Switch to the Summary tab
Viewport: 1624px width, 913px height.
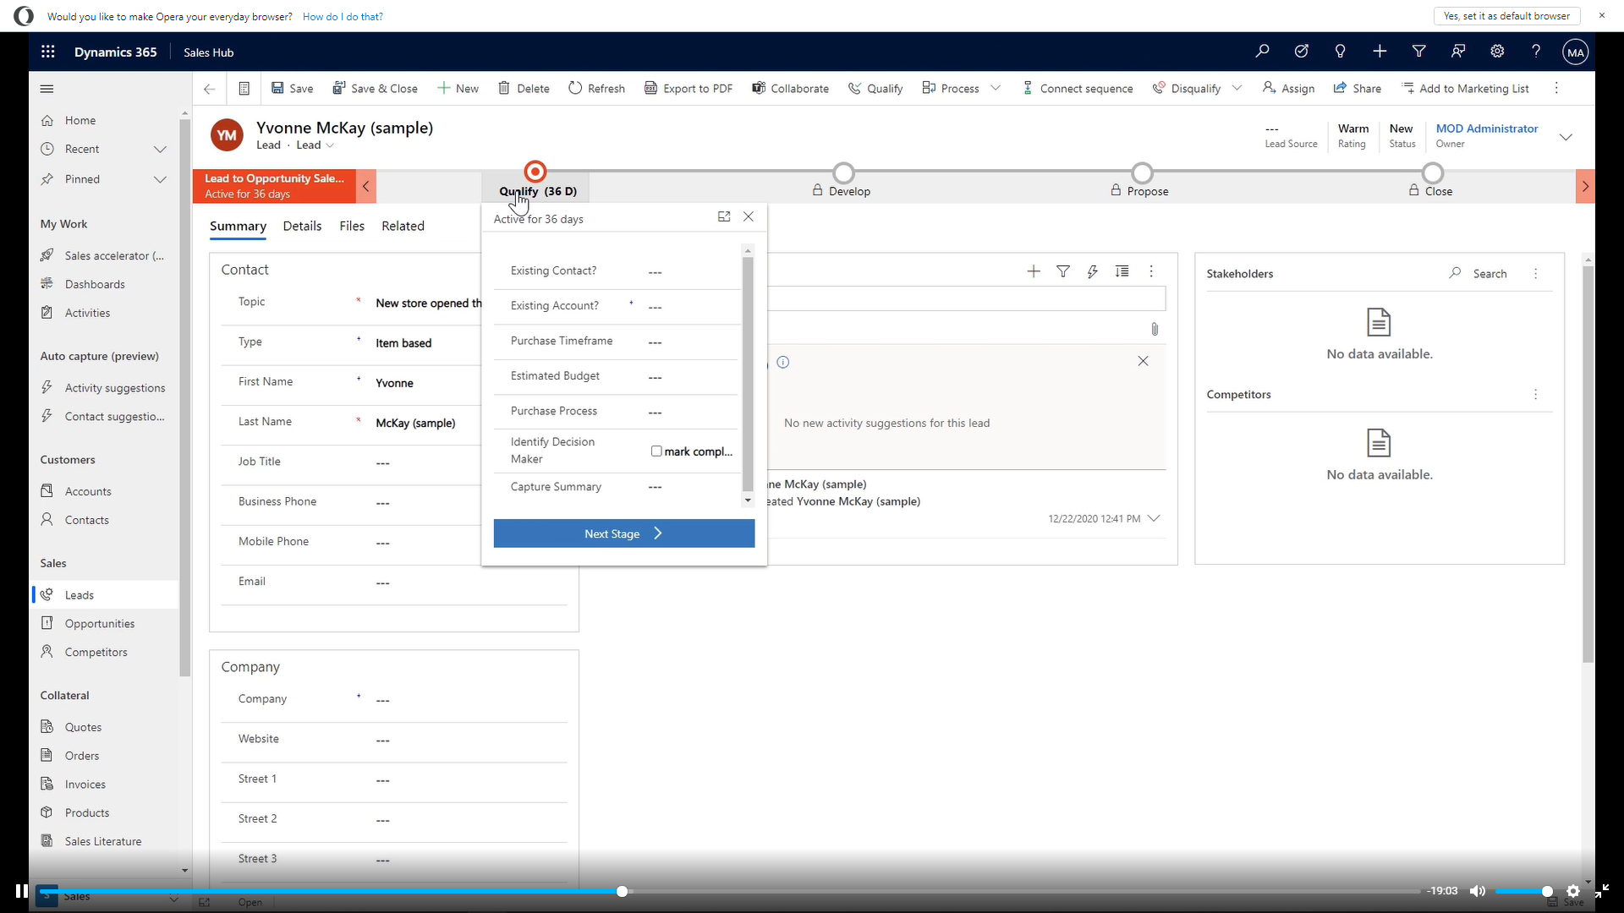(x=238, y=227)
